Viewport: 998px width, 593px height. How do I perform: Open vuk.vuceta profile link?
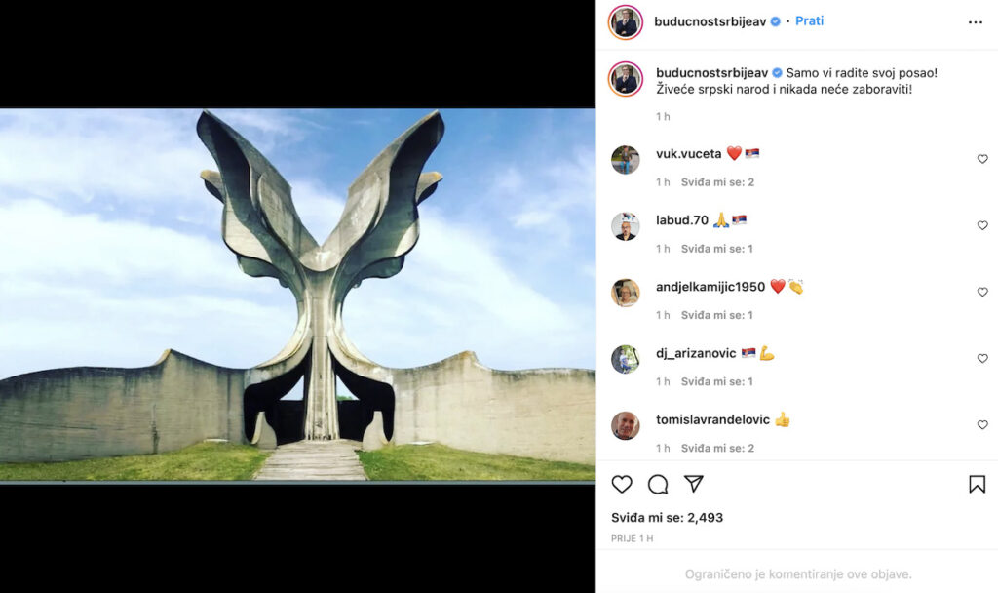(688, 153)
